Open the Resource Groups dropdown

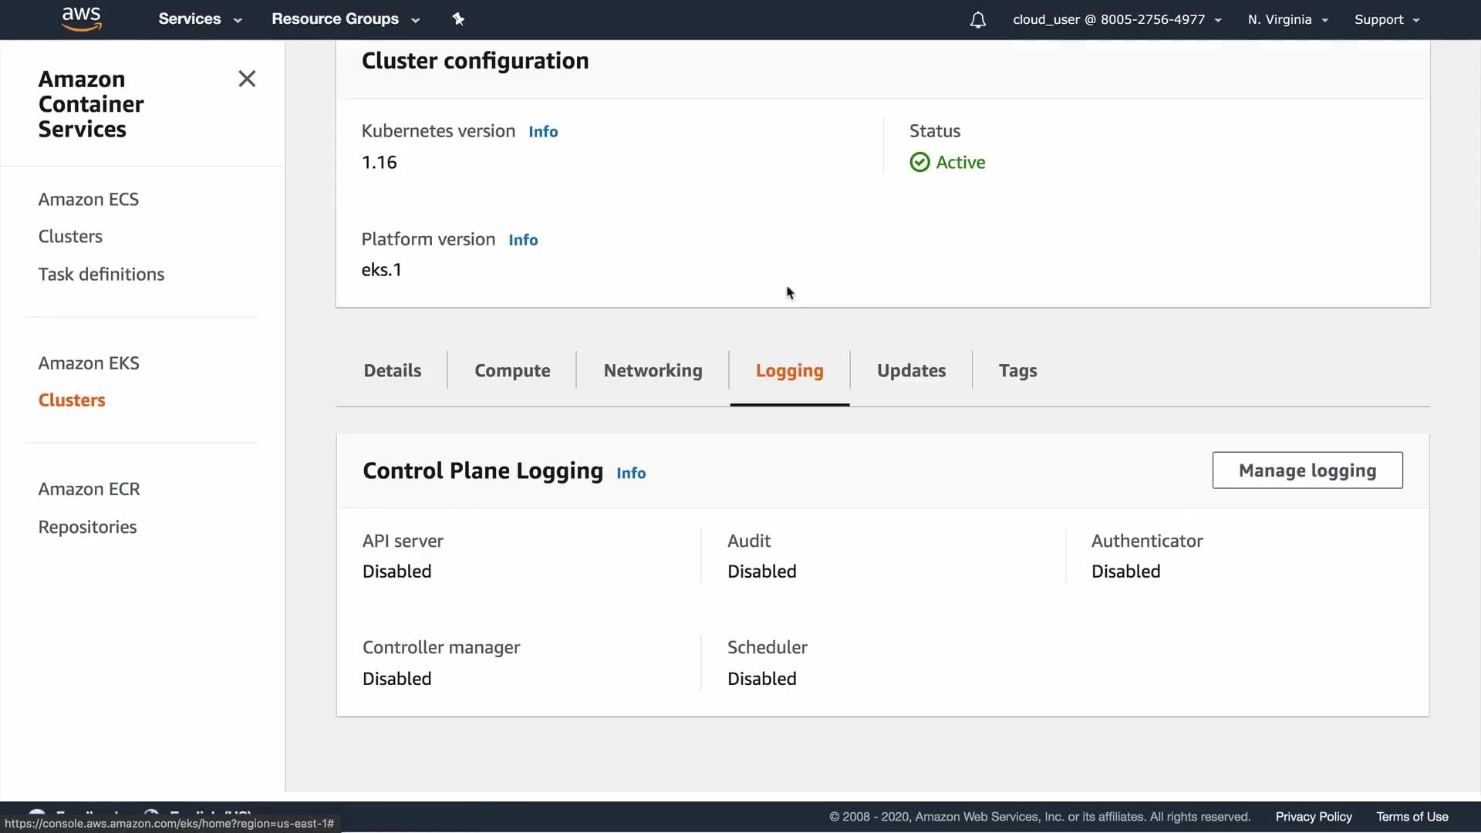click(x=345, y=19)
